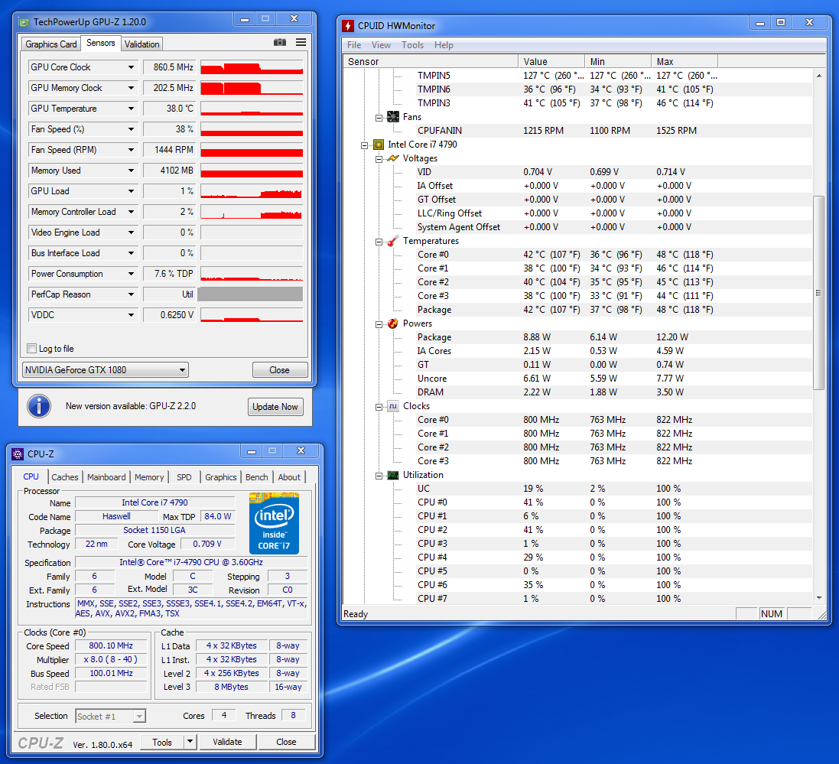Click the Update Now button
839x764 pixels.
coord(275,407)
